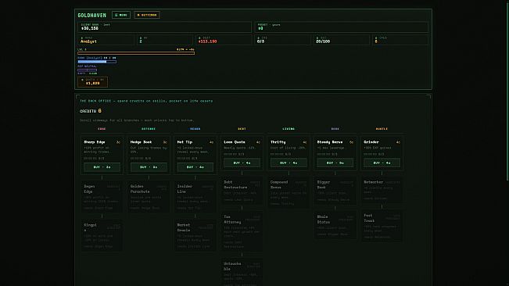Select the locked Golden Parachute skill card
The image size is (509, 286).
[149, 197]
